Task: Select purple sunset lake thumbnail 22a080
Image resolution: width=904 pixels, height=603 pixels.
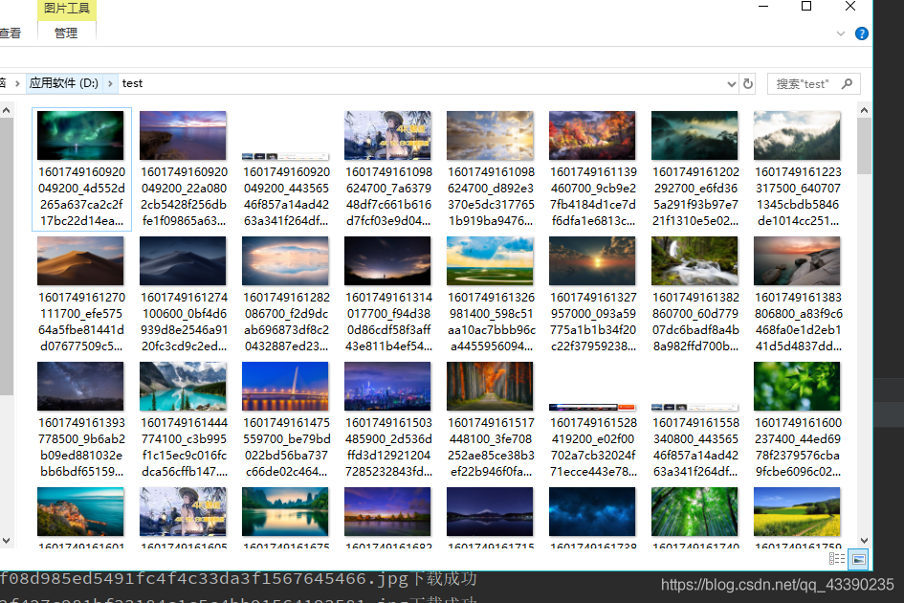Action: [183, 135]
